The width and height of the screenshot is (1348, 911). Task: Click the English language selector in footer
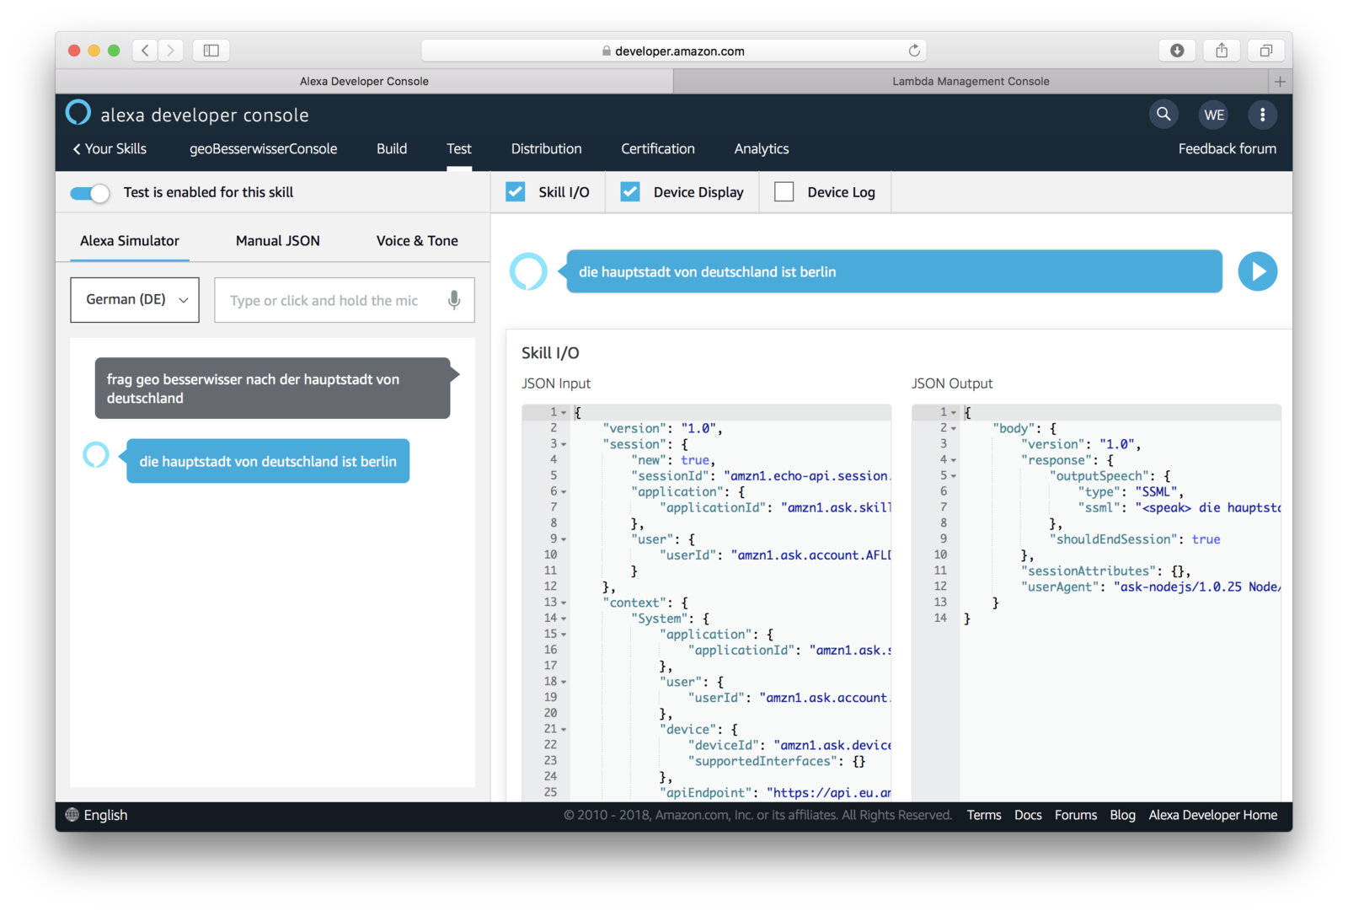click(x=105, y=815)
